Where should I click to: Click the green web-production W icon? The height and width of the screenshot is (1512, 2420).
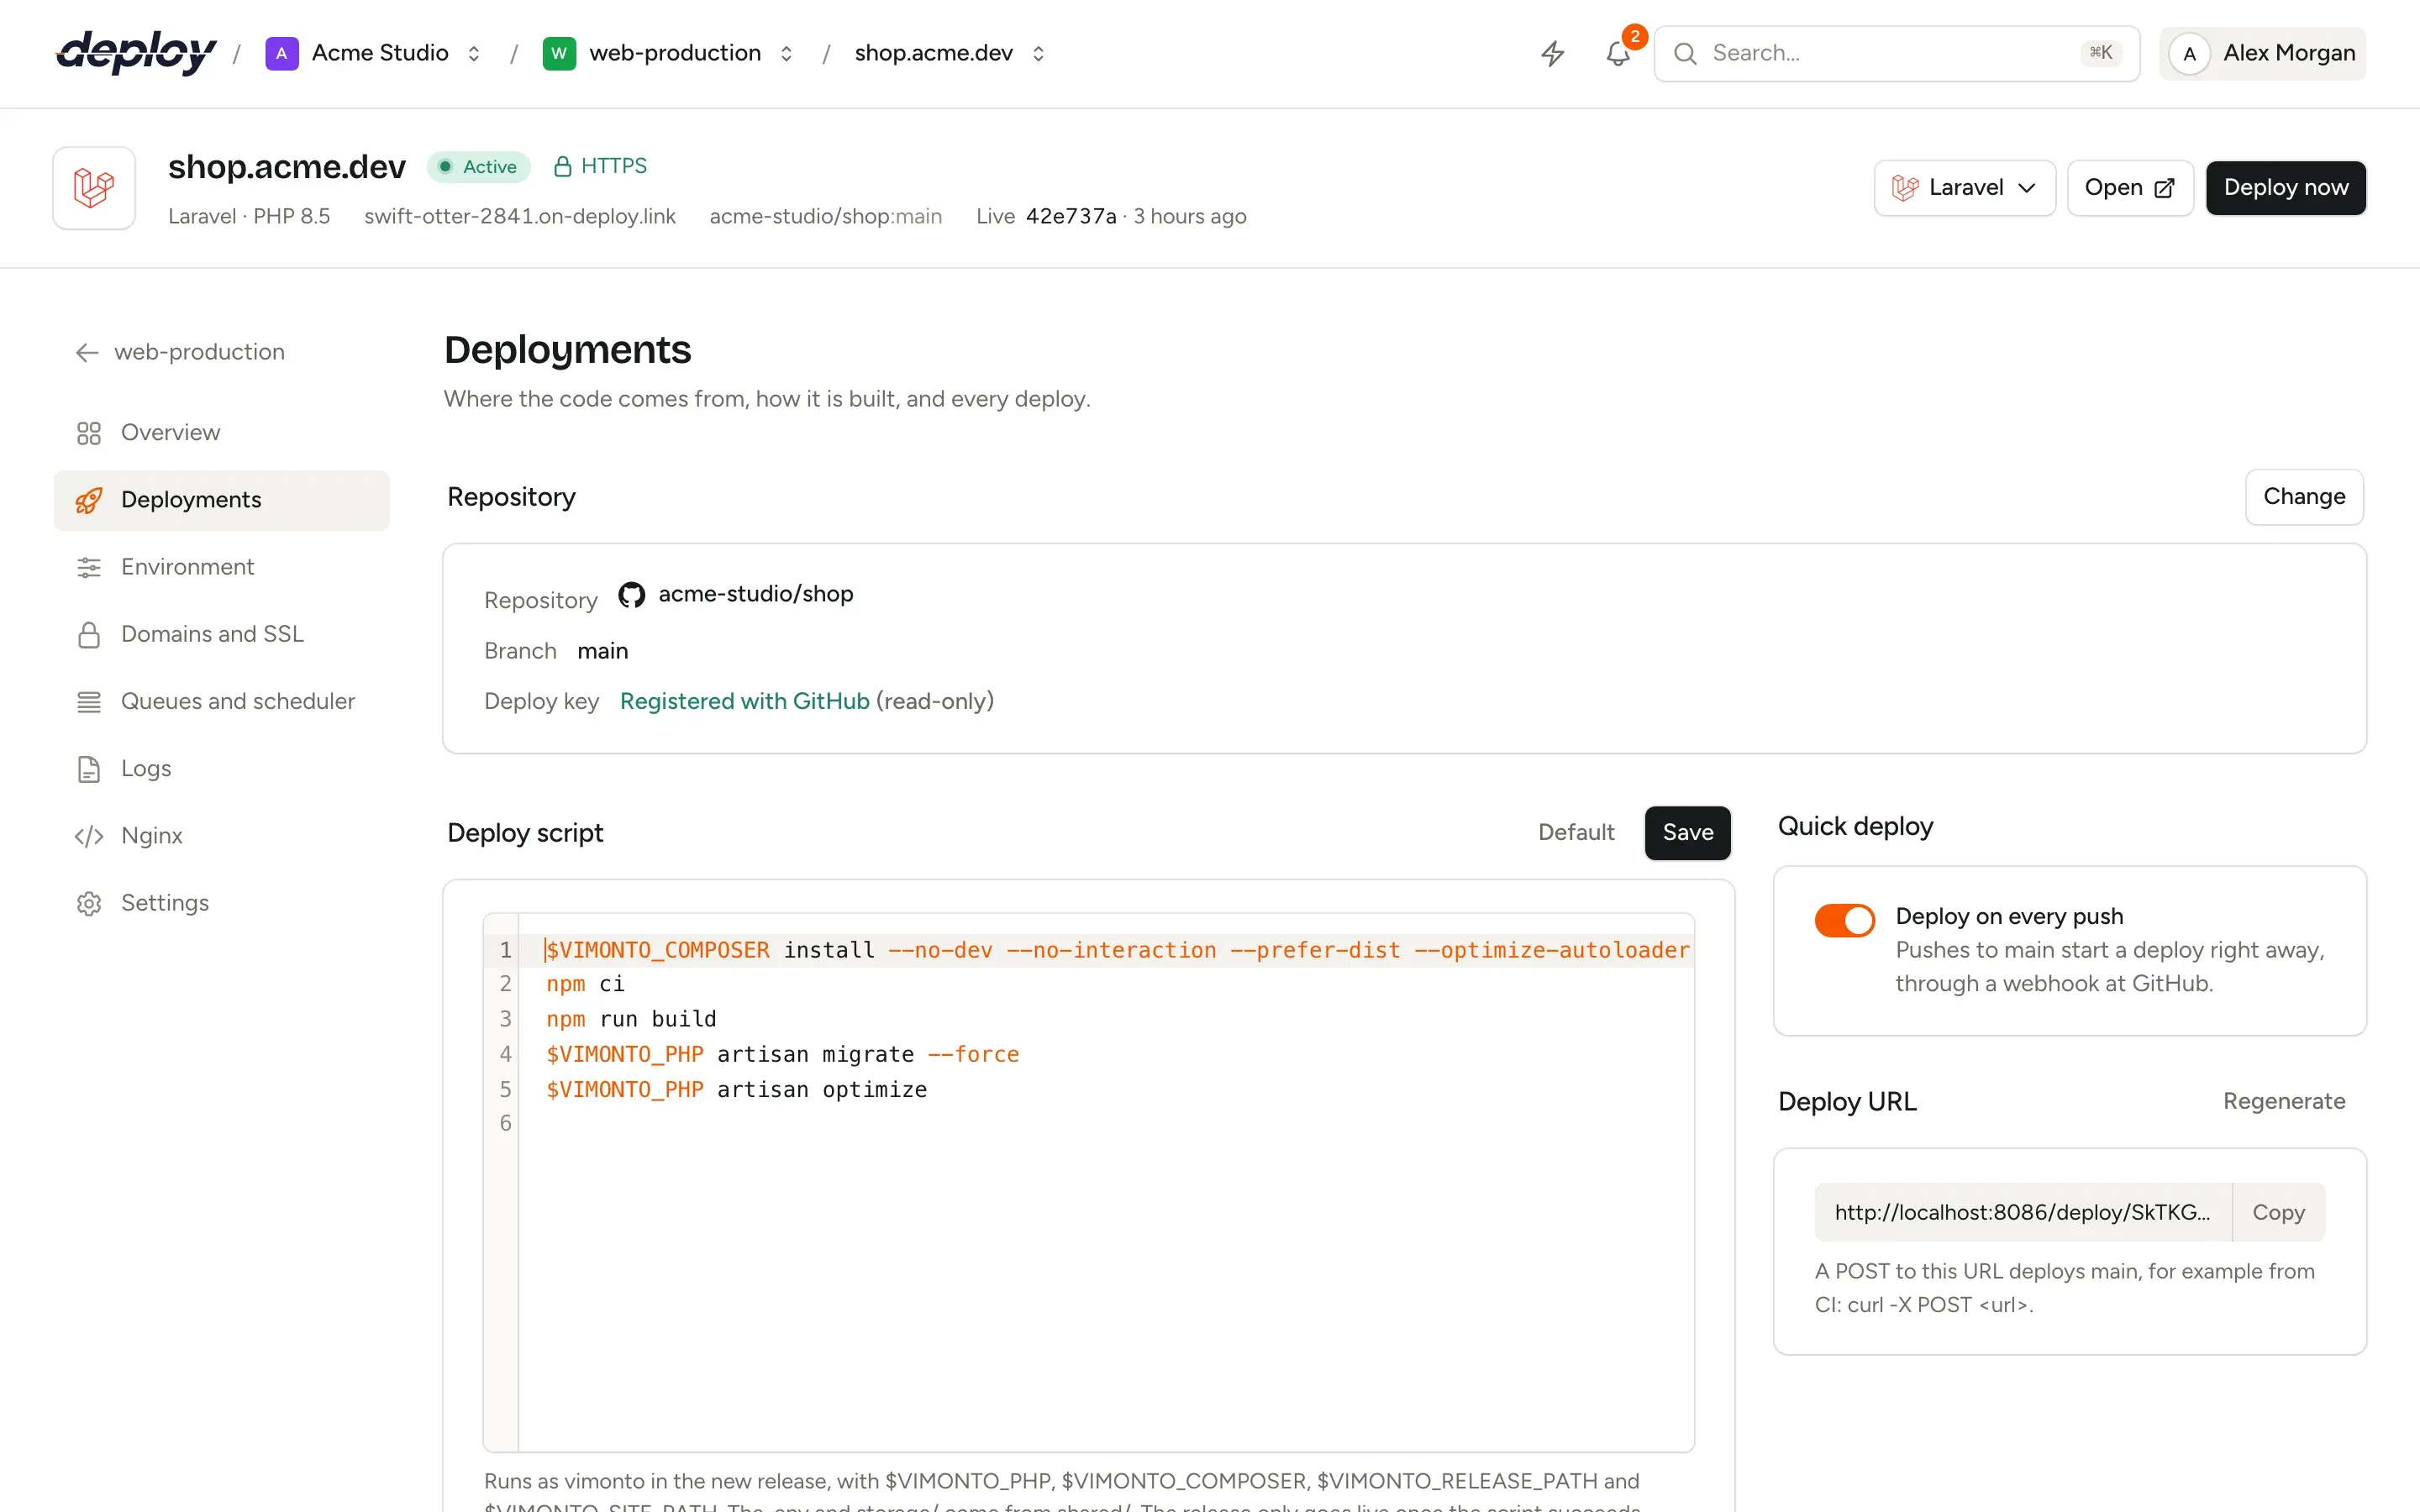[559, 53]
